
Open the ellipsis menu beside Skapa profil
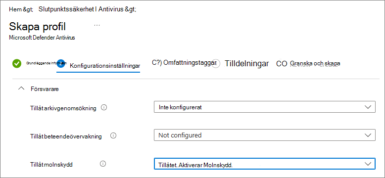(x=97, y=25)
